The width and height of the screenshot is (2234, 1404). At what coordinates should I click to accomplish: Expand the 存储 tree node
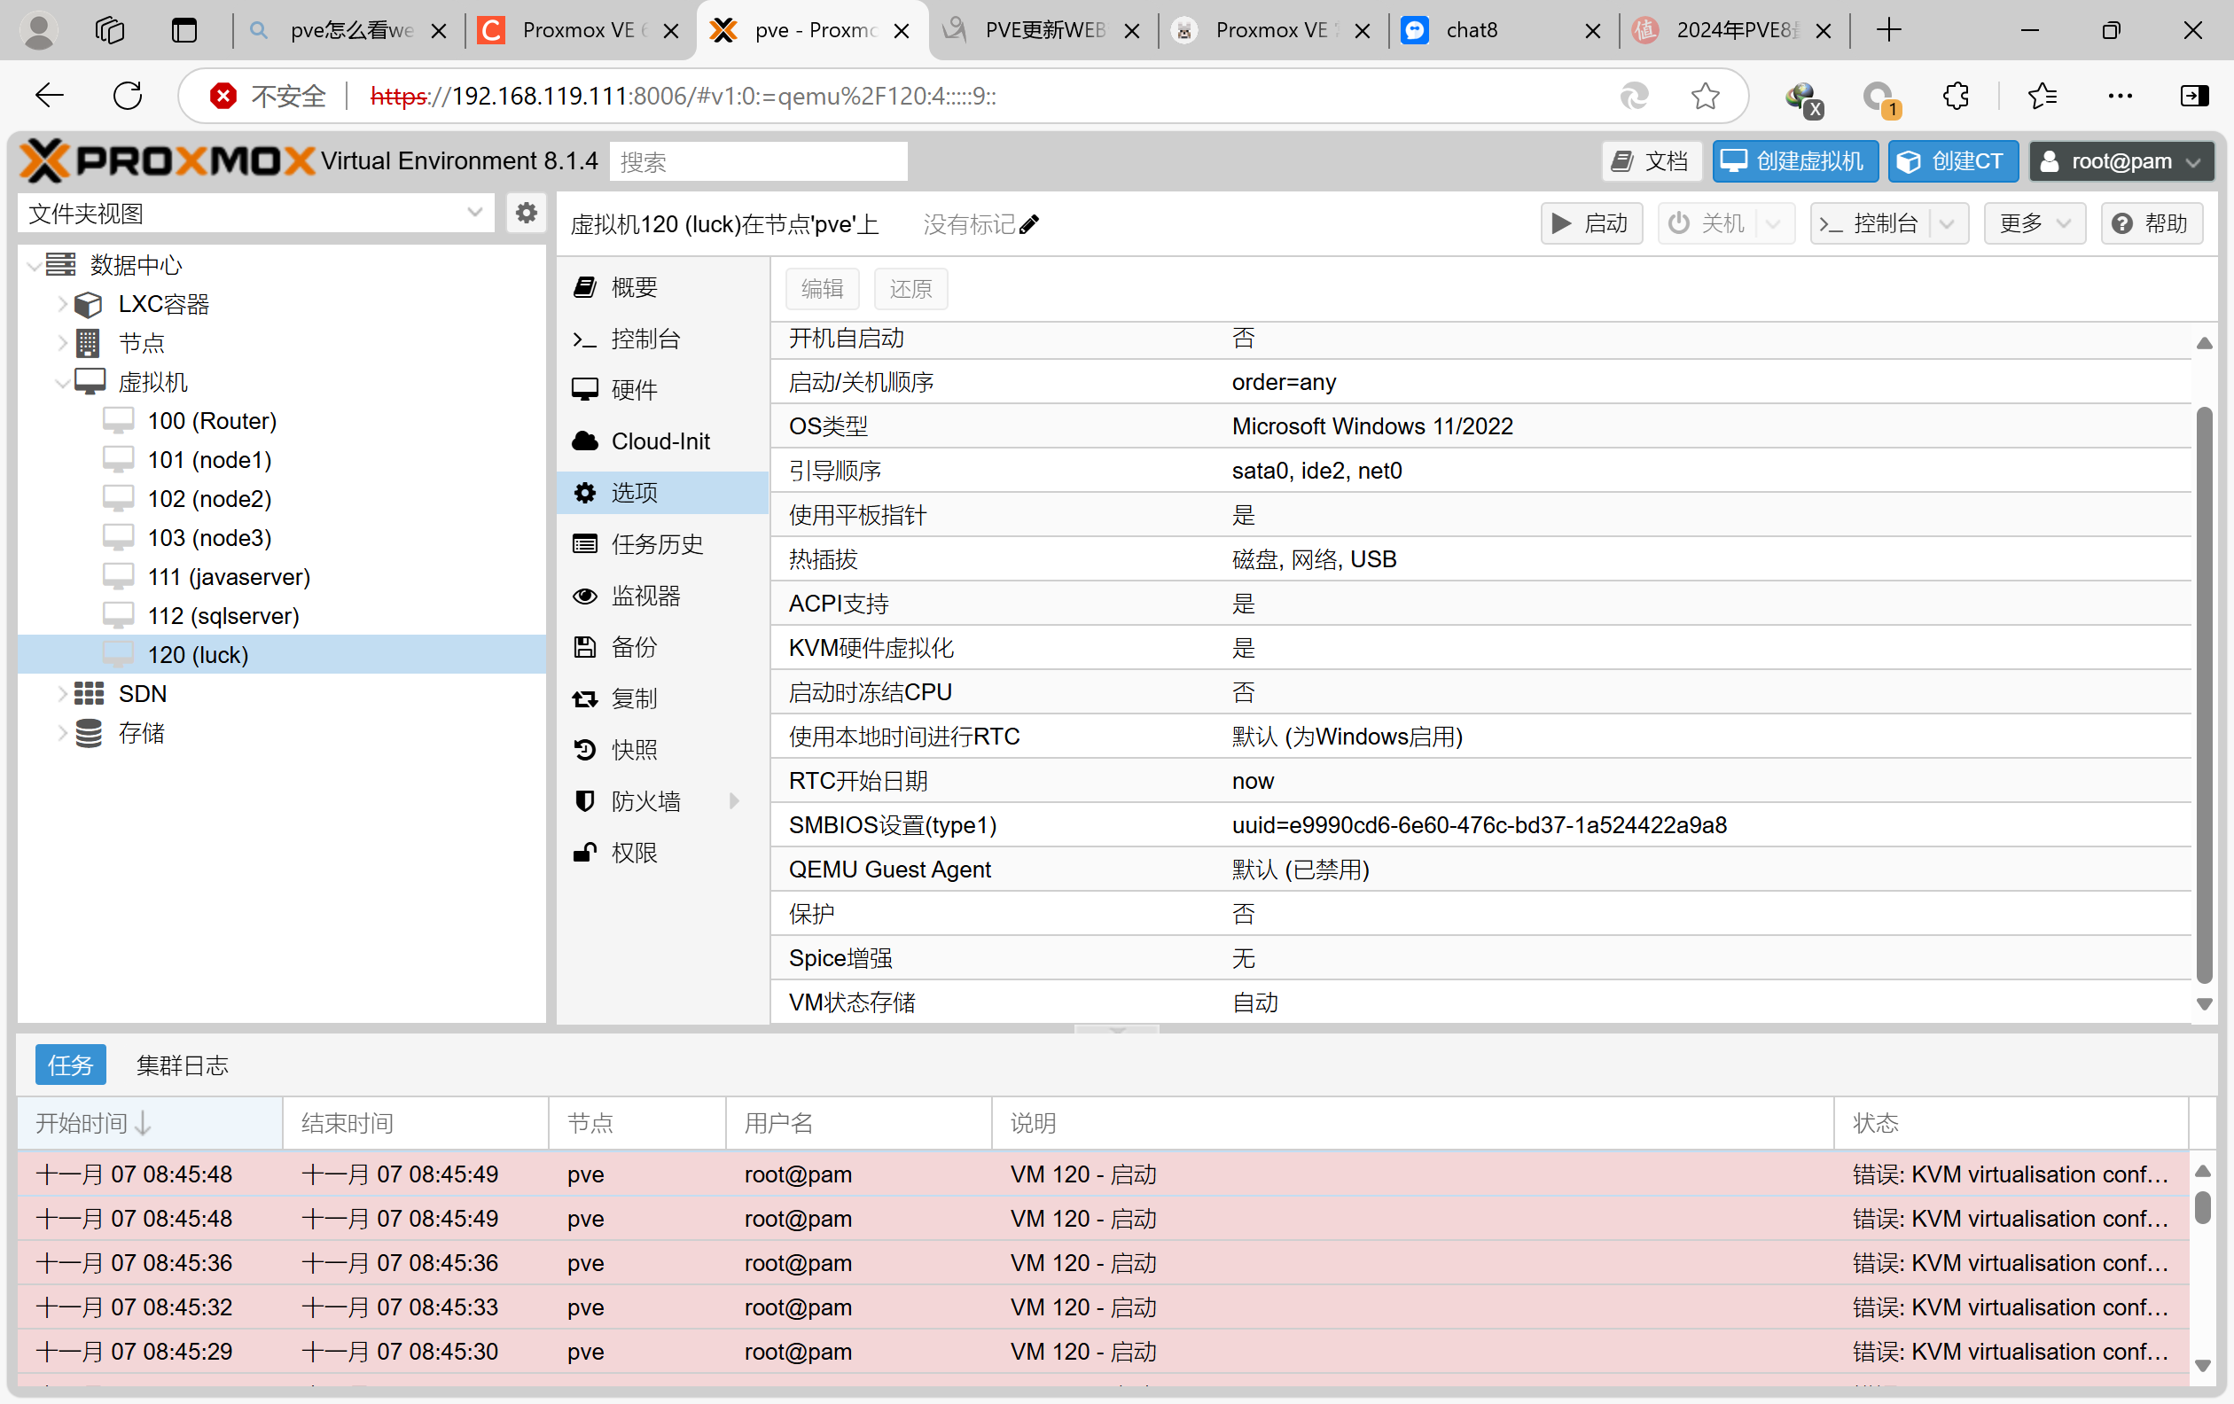[62, 733]
